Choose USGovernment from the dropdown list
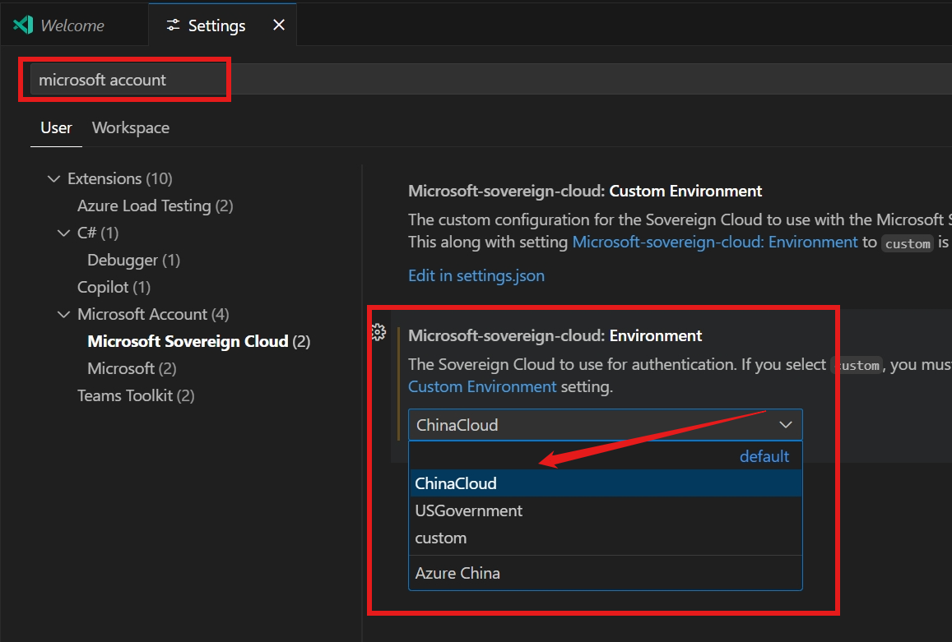The image size is (952, 642). pos(469,510)
